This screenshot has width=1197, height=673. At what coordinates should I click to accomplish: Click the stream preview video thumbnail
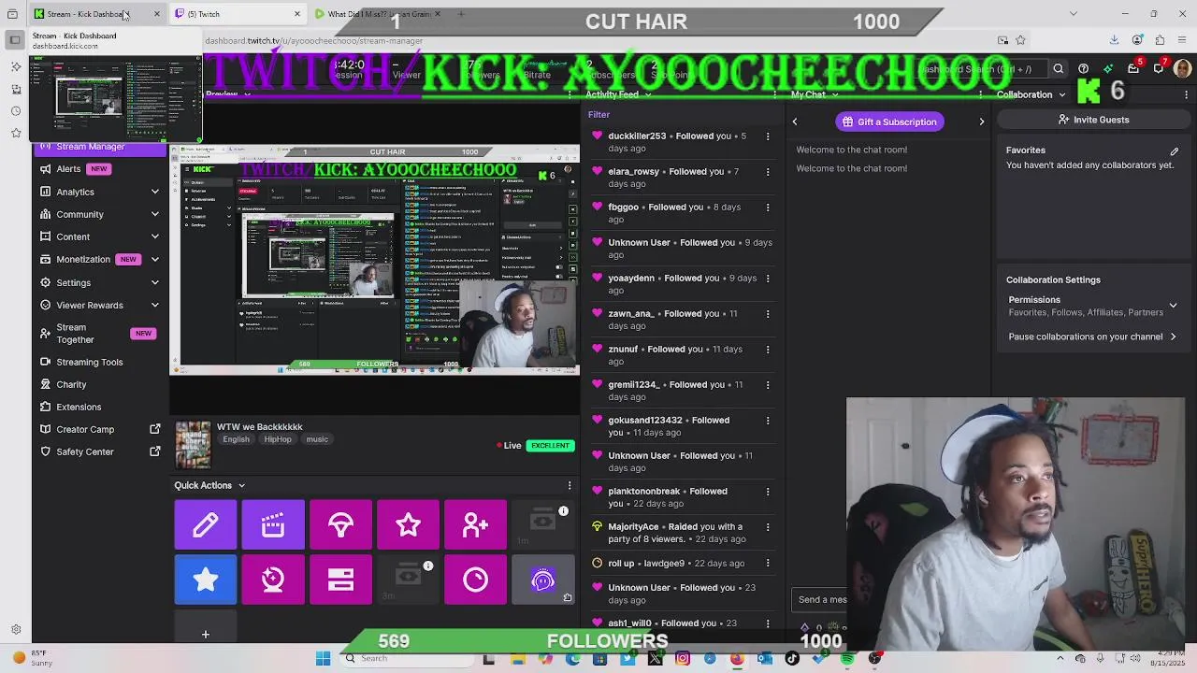click(x=374, y=260)
